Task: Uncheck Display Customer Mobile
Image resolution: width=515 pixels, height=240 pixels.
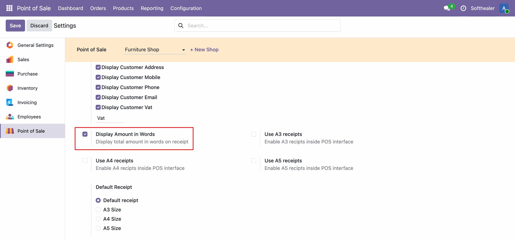Action: [98, 77]
